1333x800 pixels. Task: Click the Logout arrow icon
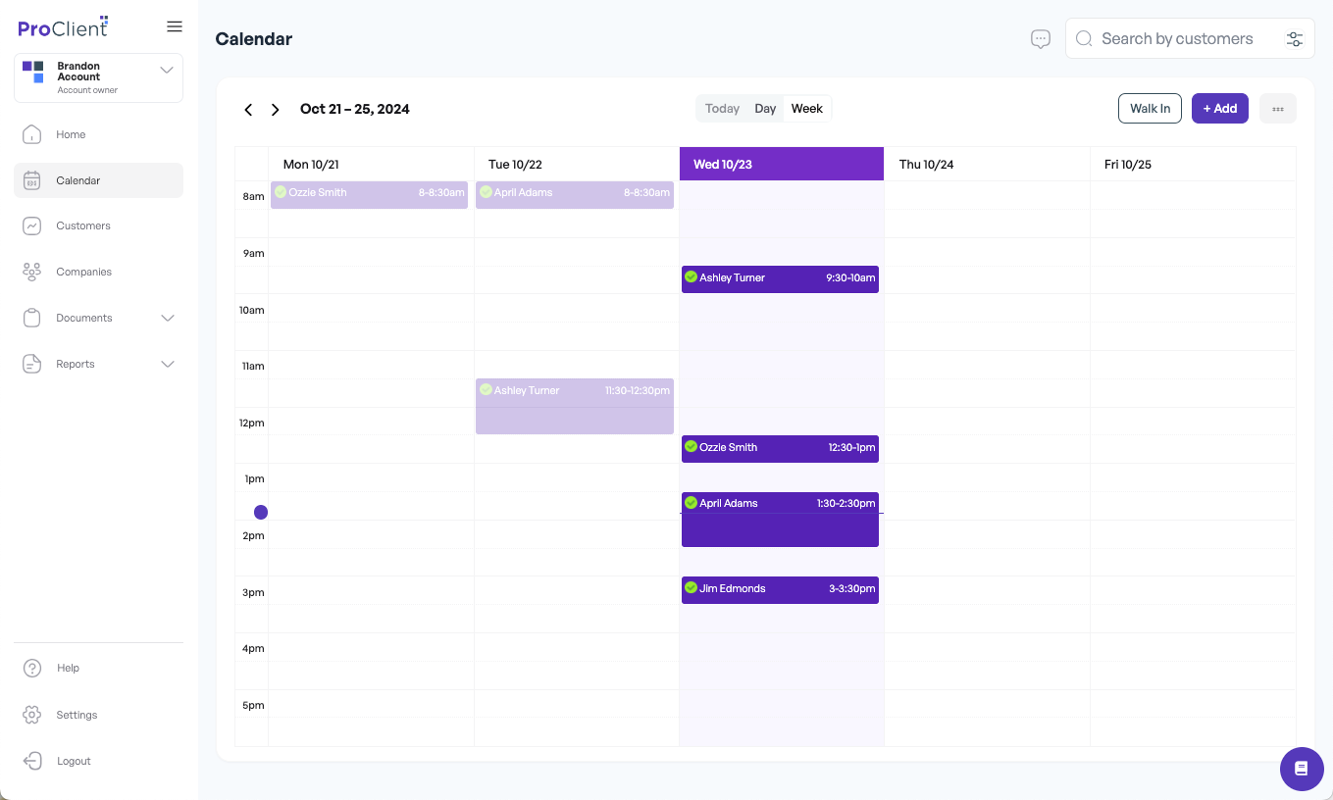click(x=32, y=761)
